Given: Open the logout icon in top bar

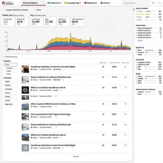Looking at the screenshot, I should 160,3.
